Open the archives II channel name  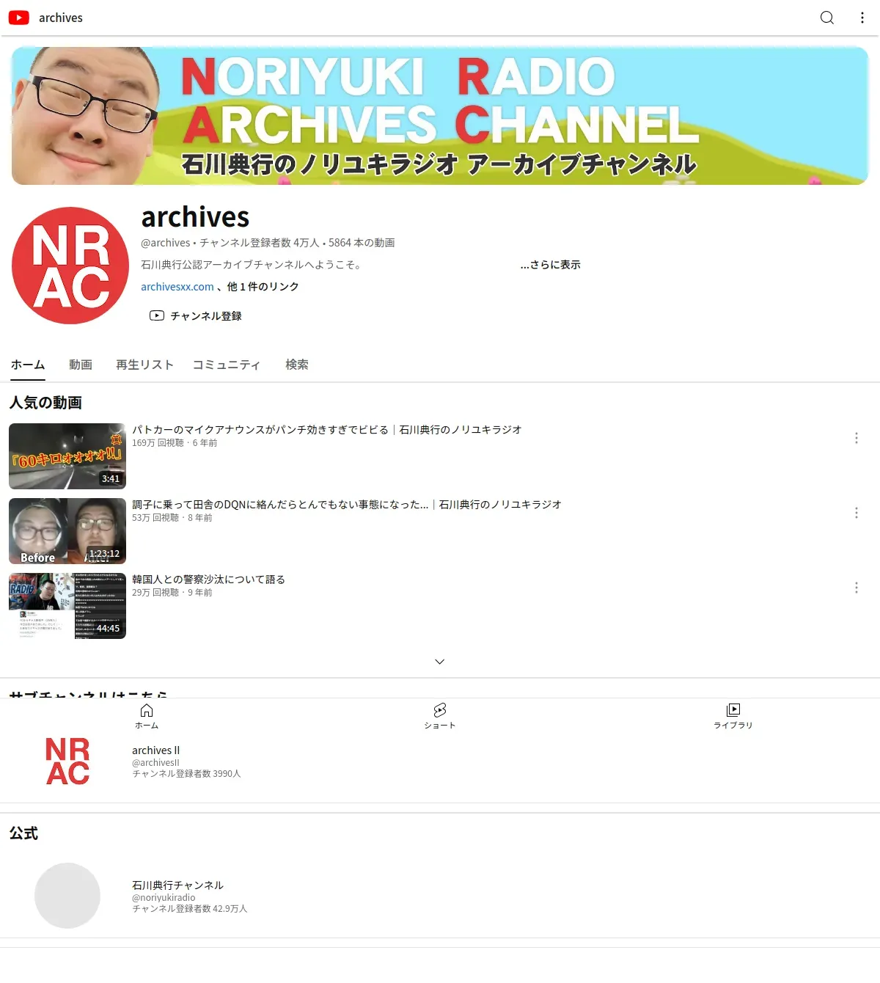pyautogui.click(x=155, y=750)
